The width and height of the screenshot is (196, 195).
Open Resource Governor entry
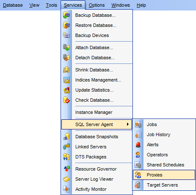click(97, 169)
